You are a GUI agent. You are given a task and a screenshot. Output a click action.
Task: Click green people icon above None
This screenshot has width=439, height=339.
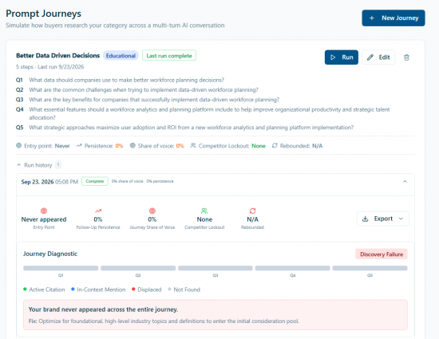pos(204,211)
